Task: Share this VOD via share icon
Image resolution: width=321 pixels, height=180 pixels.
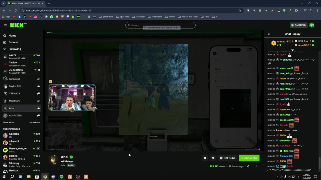Action: [x=248, y=166]
